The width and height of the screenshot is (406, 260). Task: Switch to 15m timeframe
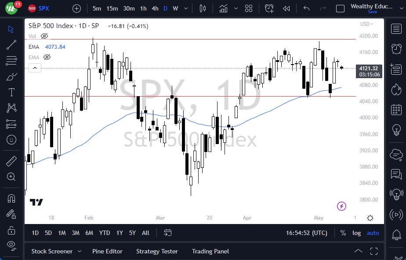[112, 8]
